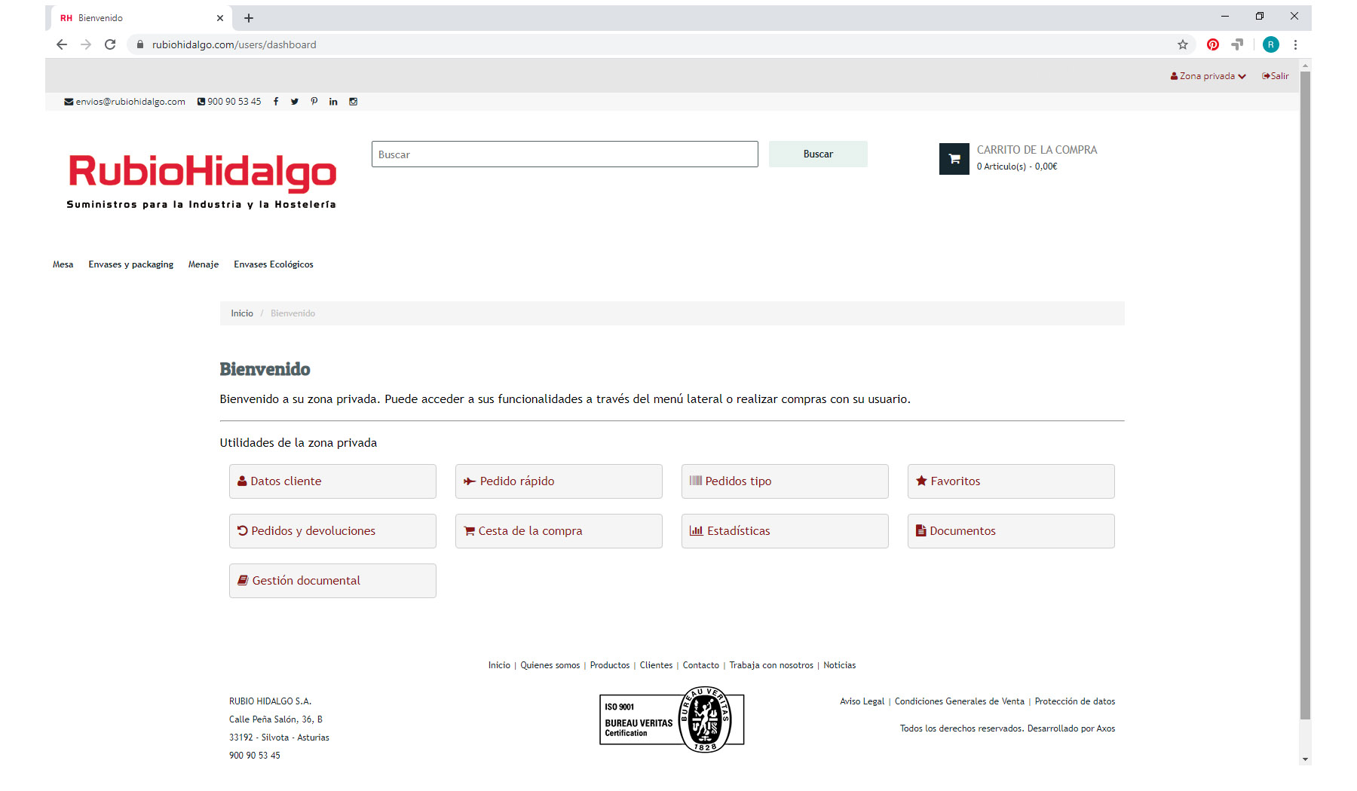Click the browser forward arrow
This screenshot has height=791, width=1357.
pos(86,44)
